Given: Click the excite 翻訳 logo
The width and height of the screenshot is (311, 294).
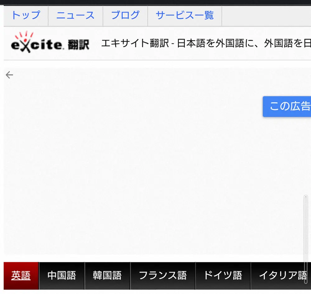Looking at the screenshot, I should click(50, 44).
